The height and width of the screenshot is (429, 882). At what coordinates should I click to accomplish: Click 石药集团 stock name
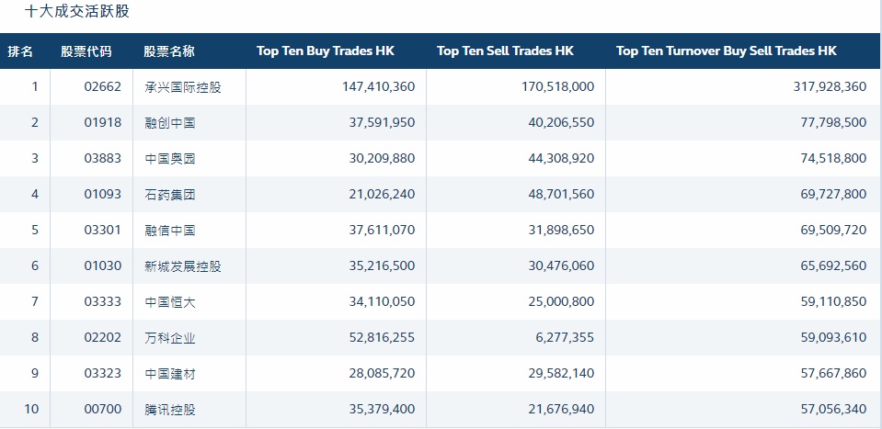click(x=170, y=195)
